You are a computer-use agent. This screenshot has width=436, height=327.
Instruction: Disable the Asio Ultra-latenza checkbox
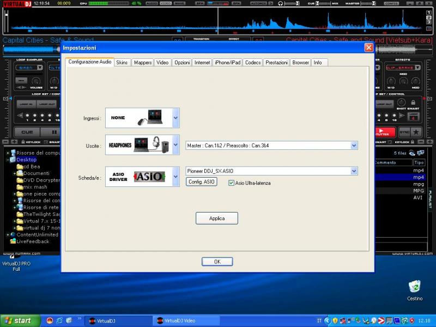[x=232, y=183]
